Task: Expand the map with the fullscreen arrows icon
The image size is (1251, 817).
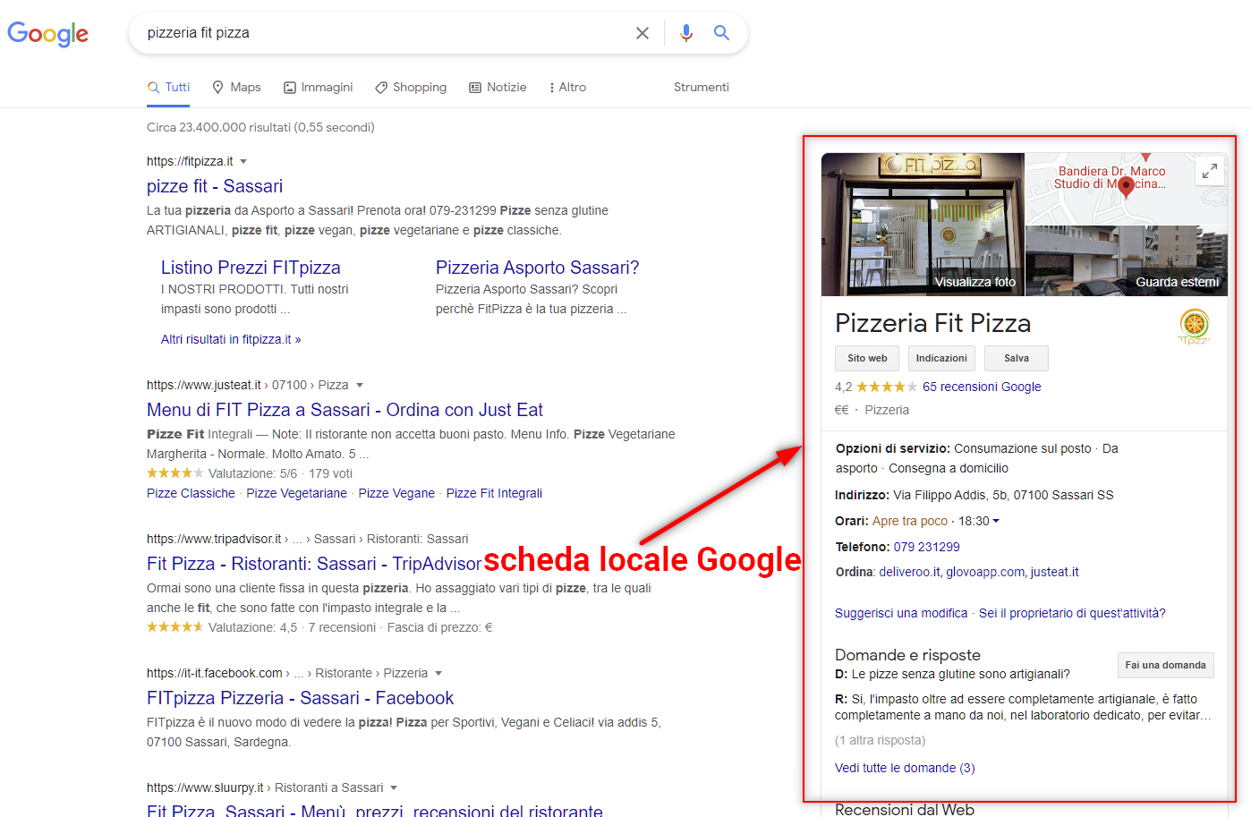Action: click(1210, 170)
